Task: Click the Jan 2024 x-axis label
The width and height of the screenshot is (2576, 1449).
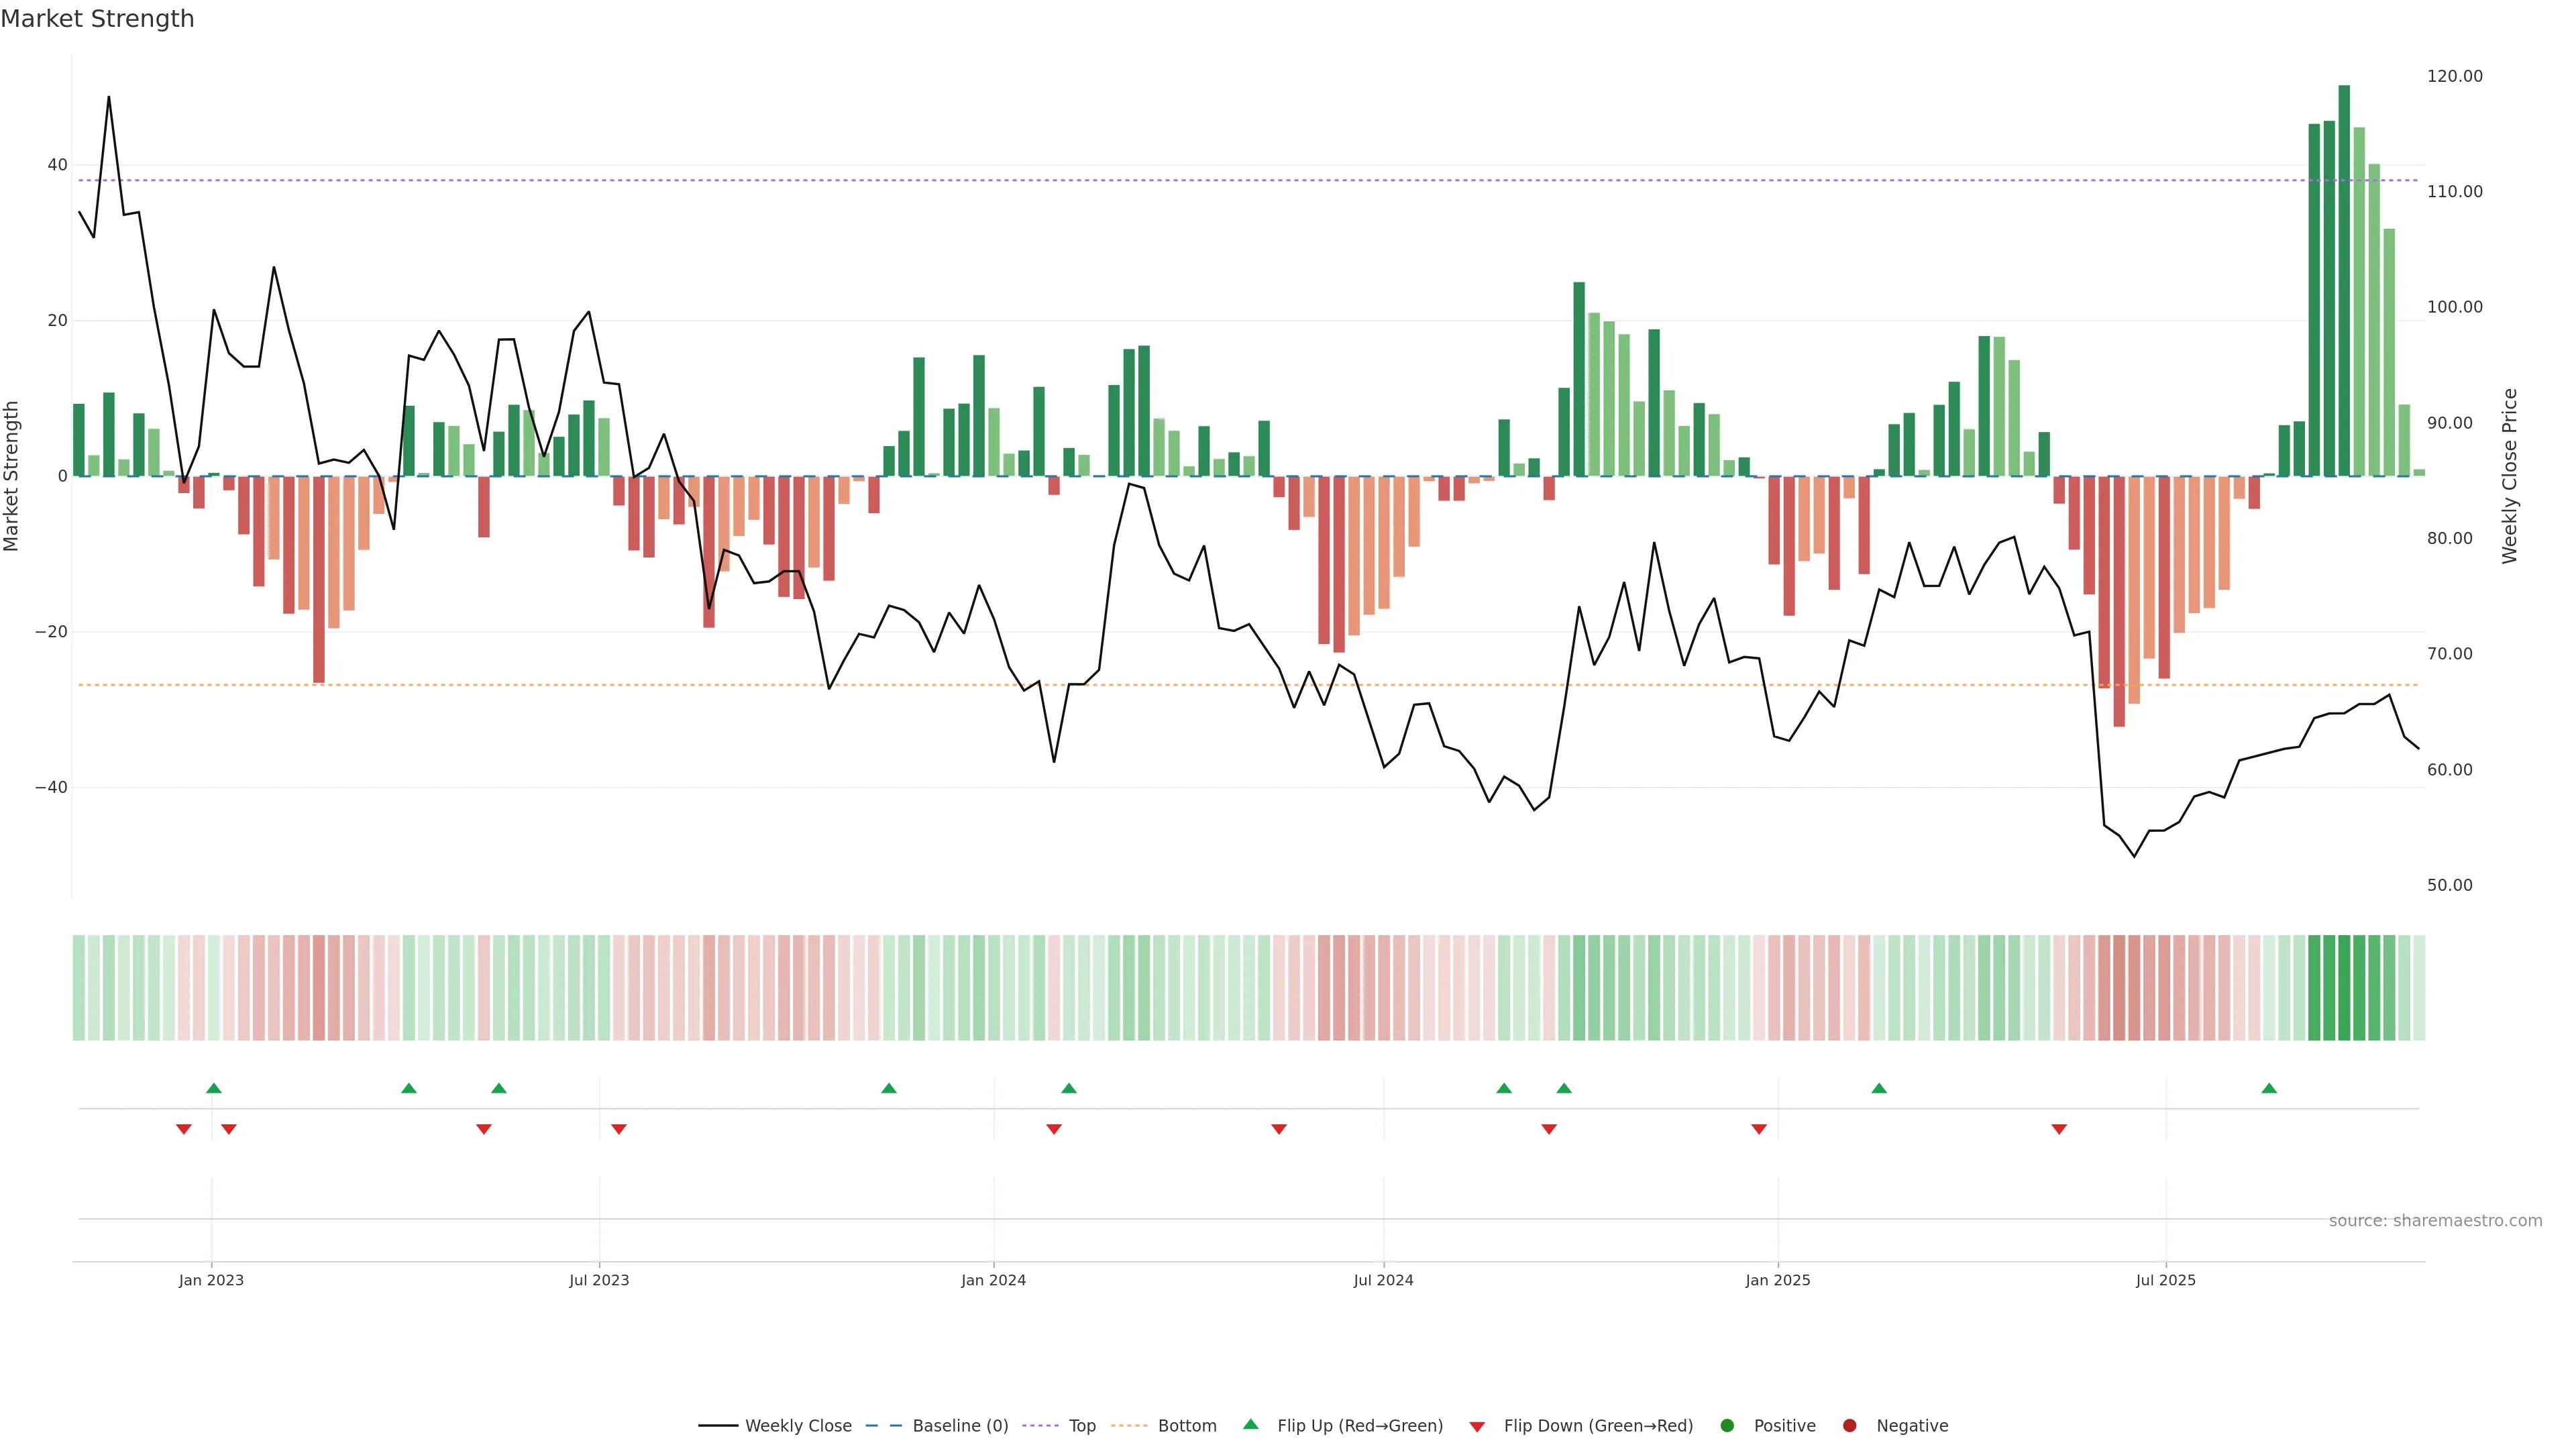Action: click(x=993, y=1280)
